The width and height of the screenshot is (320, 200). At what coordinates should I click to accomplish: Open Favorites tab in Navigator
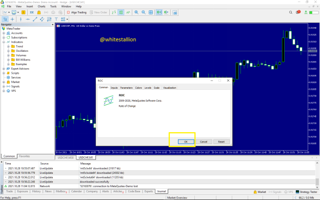[25, 156]
